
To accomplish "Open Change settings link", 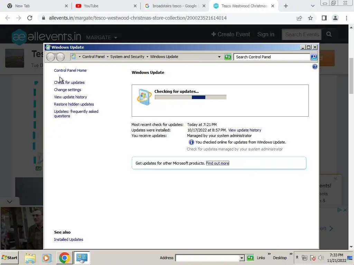I will [x=67, y=90].
